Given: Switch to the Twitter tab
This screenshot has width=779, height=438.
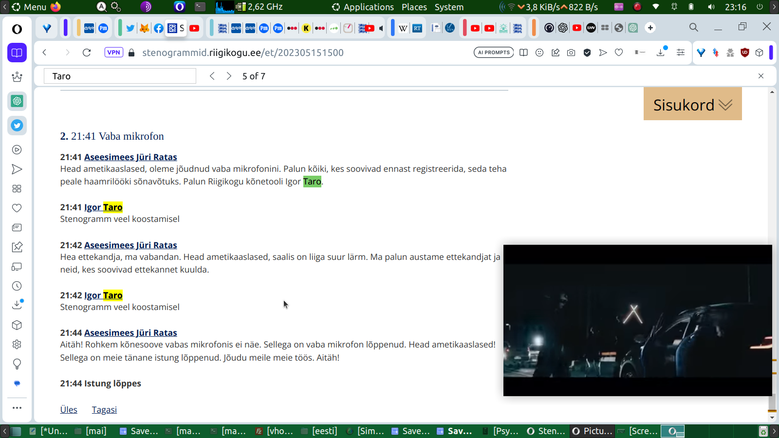Looking at the screenshot, I should [130, 28].
